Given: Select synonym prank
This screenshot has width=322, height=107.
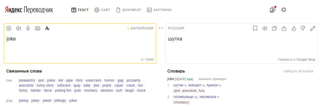Looking at the screenshot, I should click(x=107, y=86).
